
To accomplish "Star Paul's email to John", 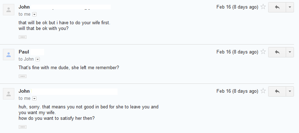I will 263,52.
